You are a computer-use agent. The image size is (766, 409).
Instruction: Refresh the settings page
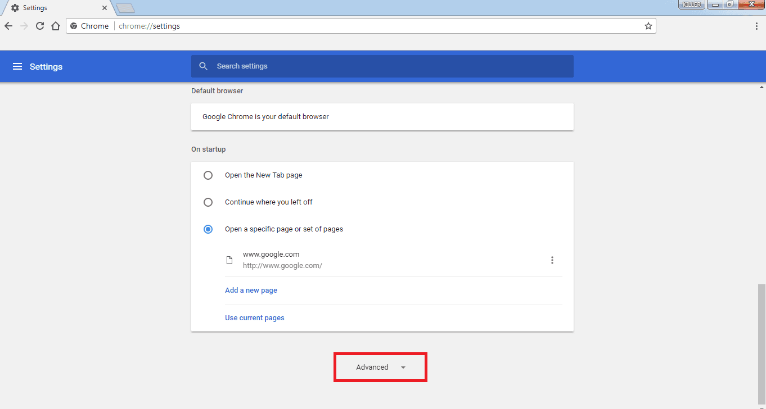click(x=39, y=26)
